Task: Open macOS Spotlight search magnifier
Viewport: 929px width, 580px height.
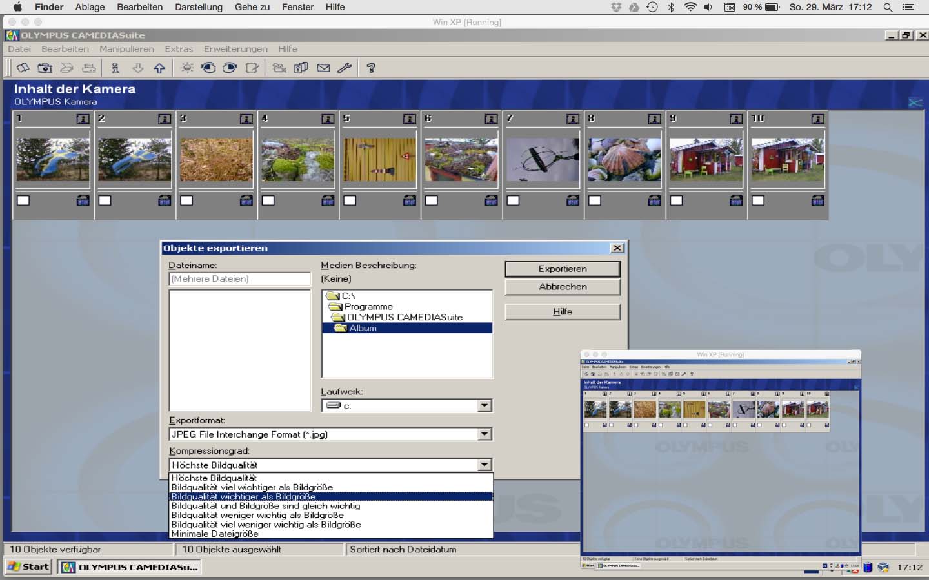Action: [888, 7]
